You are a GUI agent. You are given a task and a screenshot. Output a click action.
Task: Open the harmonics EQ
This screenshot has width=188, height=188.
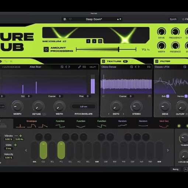coord(84,67)
